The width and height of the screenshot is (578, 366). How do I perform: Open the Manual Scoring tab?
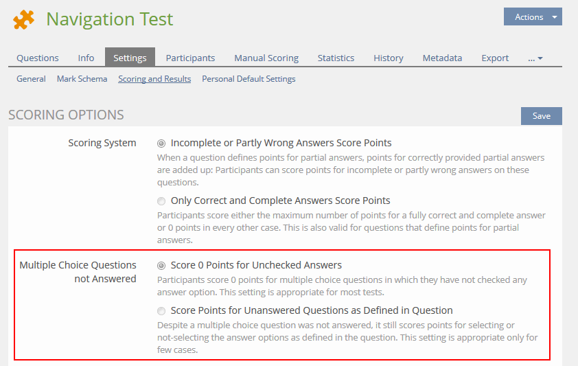point(266,58)
